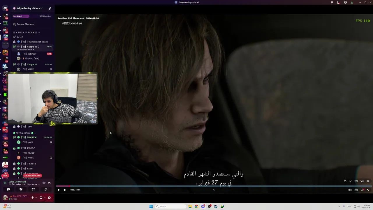The width and height of the screenshot is (373, 210).
Task: Mute the video player volume
Action: point(65,190)
